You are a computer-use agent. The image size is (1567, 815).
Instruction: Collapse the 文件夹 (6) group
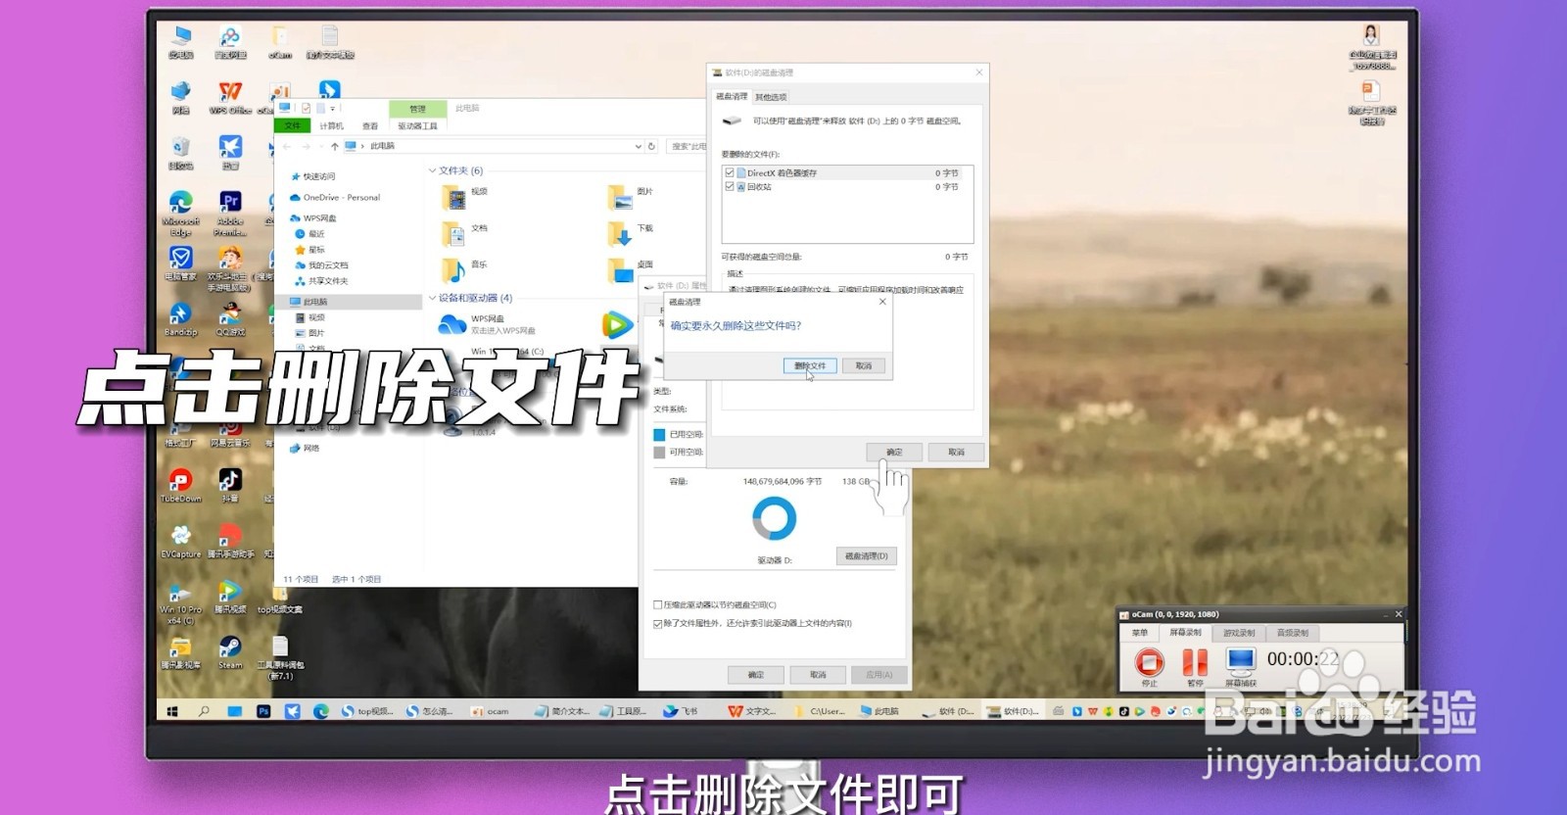432,170
